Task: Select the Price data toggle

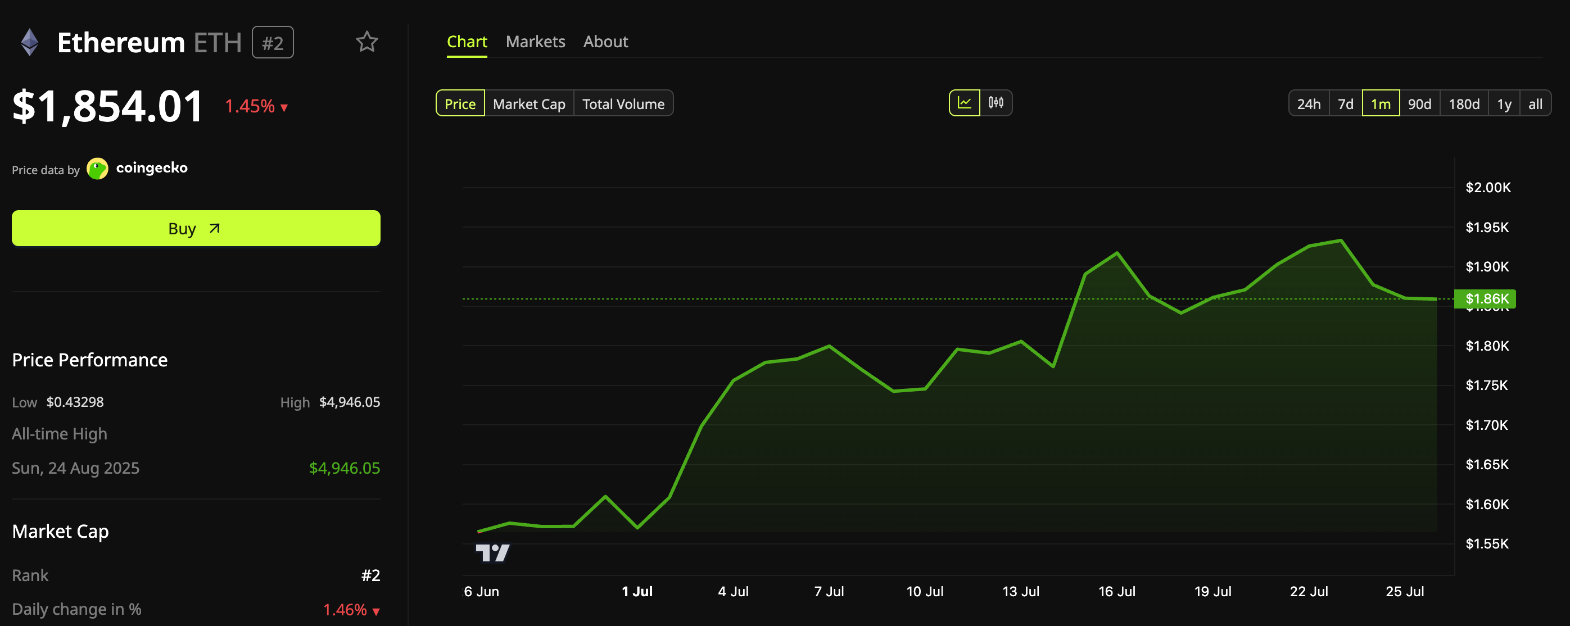Action: tap(460, 103)
